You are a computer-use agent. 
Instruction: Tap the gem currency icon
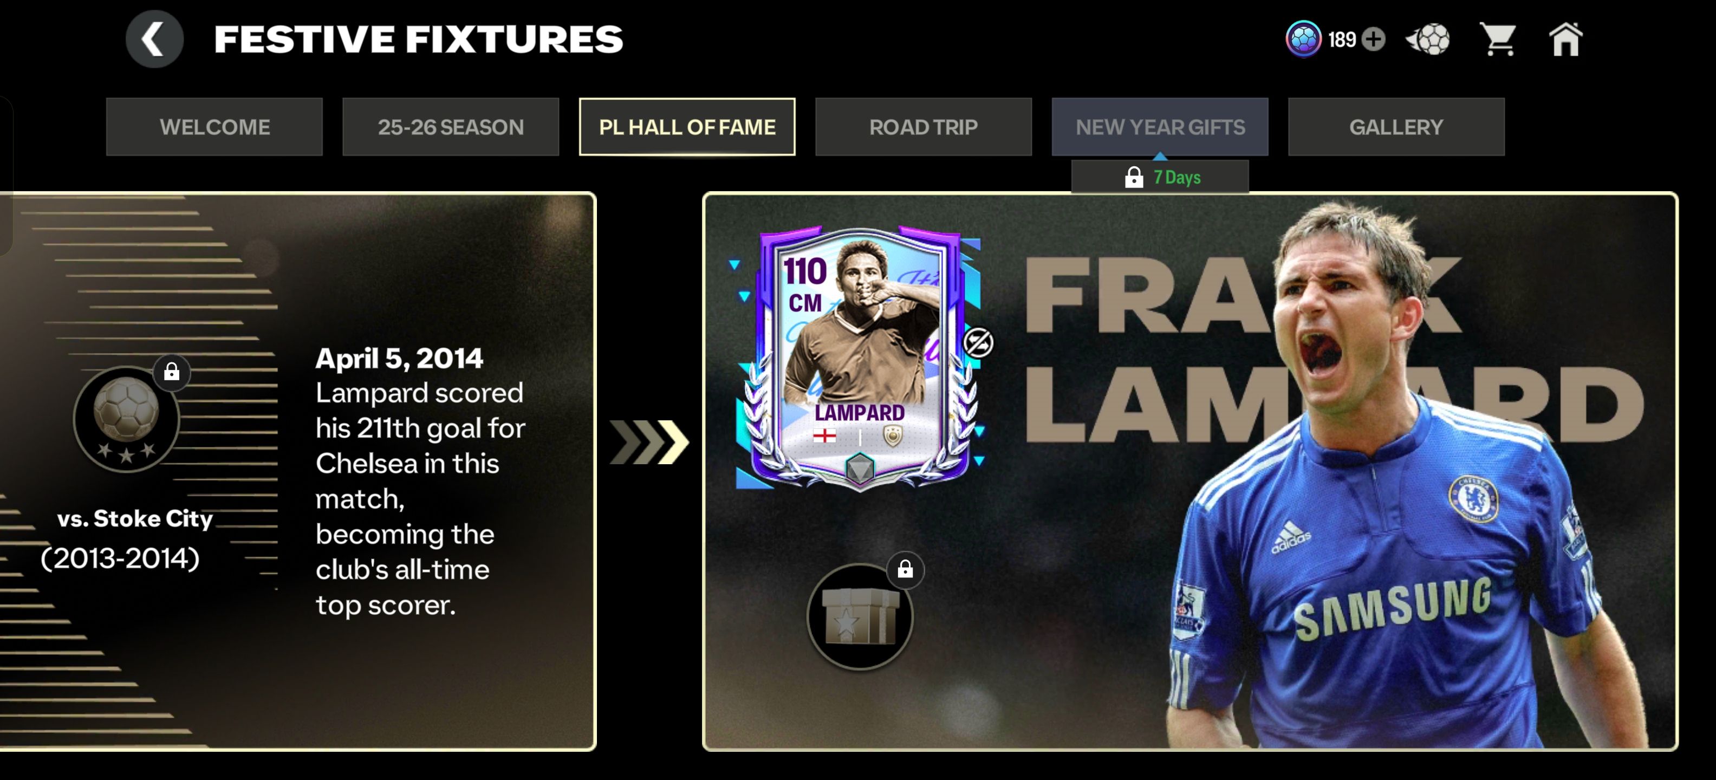pos(1303,40)
